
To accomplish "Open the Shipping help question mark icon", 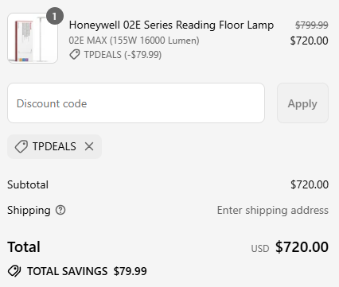I will tap(60, 210).
